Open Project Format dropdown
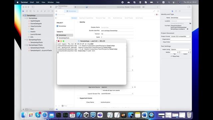The image size is (213, 120). pyautogui.click(x=181, y=36)
